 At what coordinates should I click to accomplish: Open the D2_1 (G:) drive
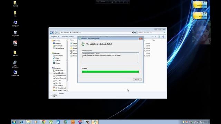coord(58,81)
